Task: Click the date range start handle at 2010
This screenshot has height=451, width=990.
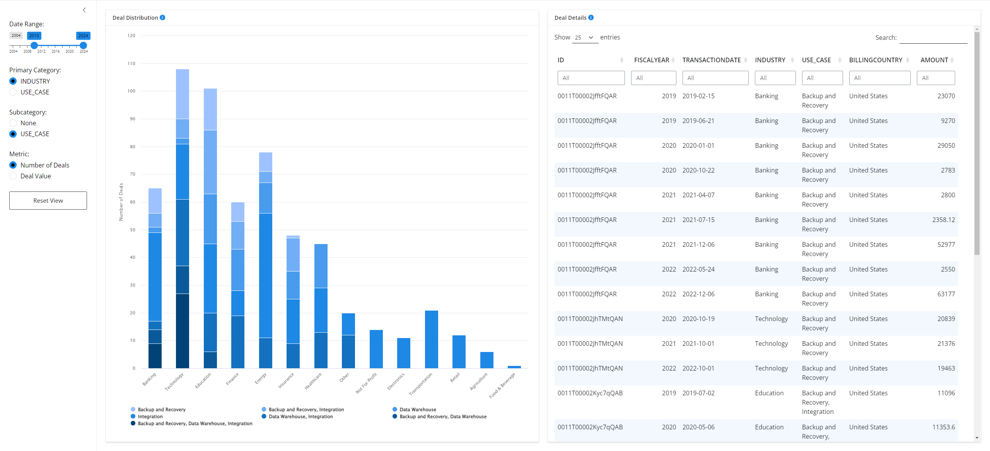Action: pyautogui.click(x=34, y=45)
